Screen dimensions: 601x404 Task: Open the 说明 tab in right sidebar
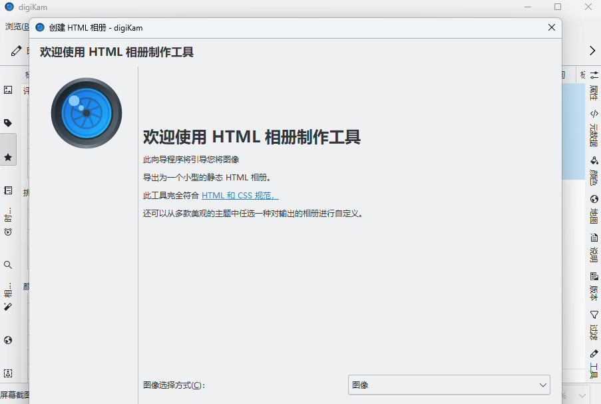click(594, 248)
